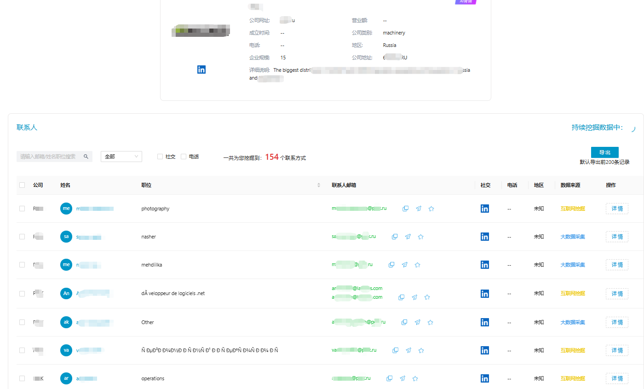Open 详情 for the mehdiilka contact
The height and width of the screenshot is (389, 644).
[x=617, y=265]
